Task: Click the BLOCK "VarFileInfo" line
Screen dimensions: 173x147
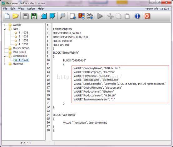Action: pos(64,115)
